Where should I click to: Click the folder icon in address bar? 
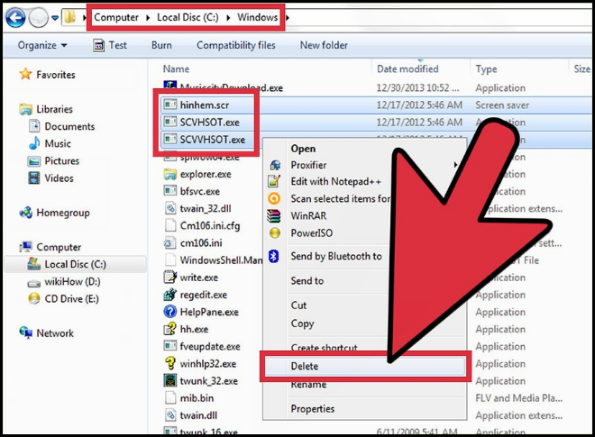click(x=69, y=17)
